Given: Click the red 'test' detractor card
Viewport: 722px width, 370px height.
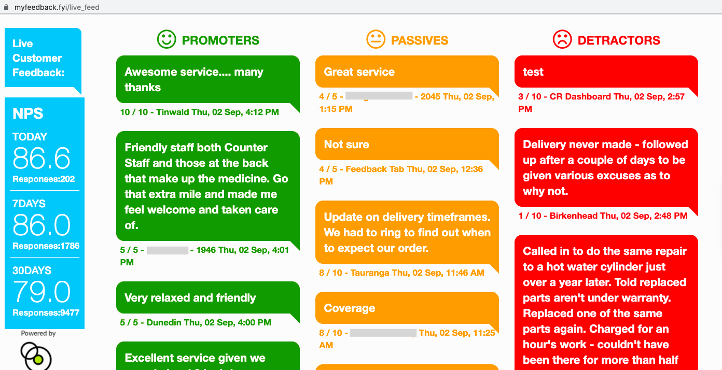Looking at the screenshot, I should [606, 72].
